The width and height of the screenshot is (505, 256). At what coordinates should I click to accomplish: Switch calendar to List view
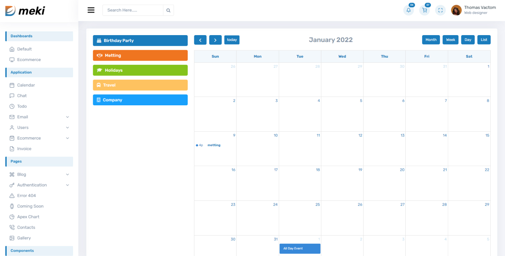coord(484,39)
